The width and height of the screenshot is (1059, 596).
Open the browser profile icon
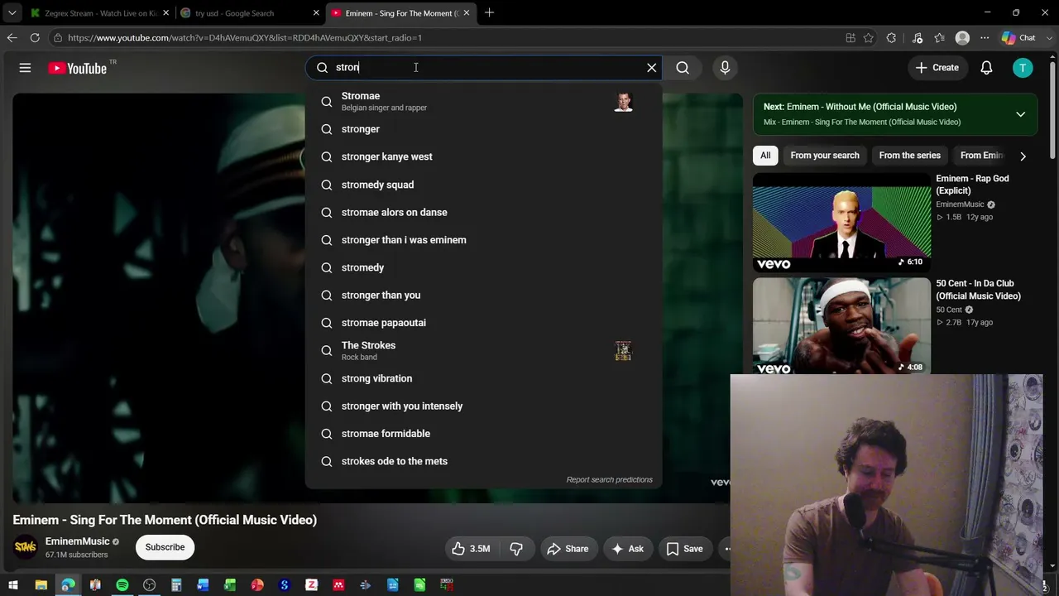coord(962,38)
